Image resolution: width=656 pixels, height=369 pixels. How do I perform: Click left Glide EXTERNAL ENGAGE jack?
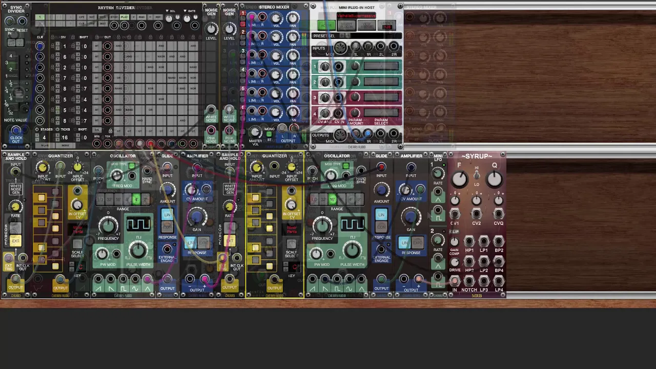pyautogui.click(x=167, y=250)
